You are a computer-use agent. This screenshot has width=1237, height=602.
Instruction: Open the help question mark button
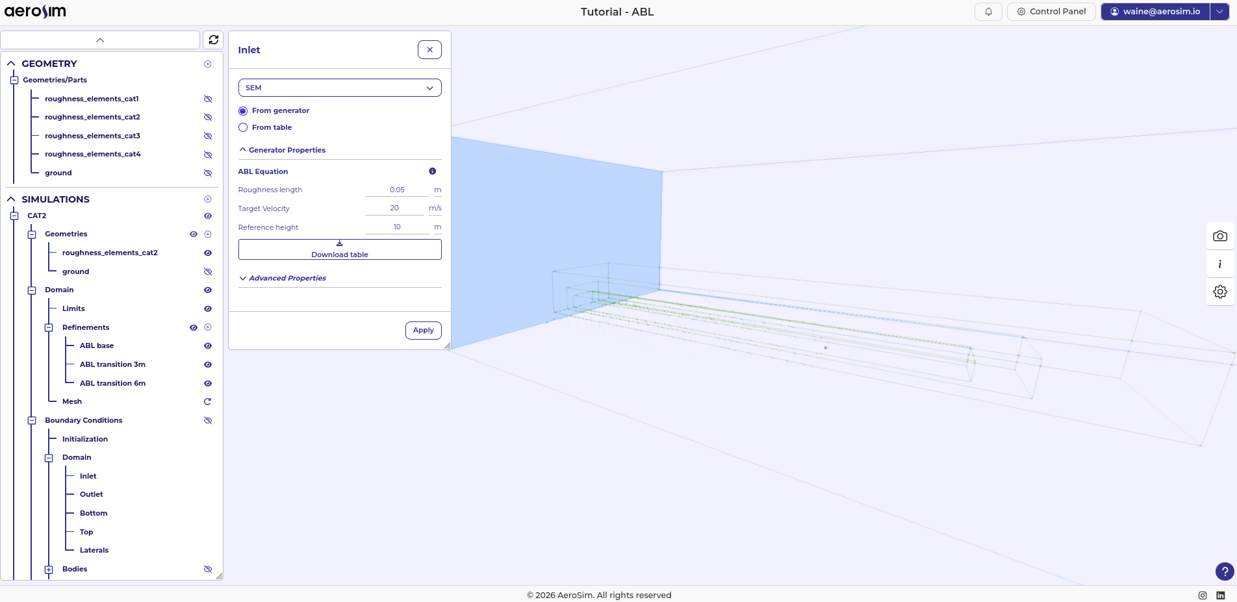[x=1224, y=571]
